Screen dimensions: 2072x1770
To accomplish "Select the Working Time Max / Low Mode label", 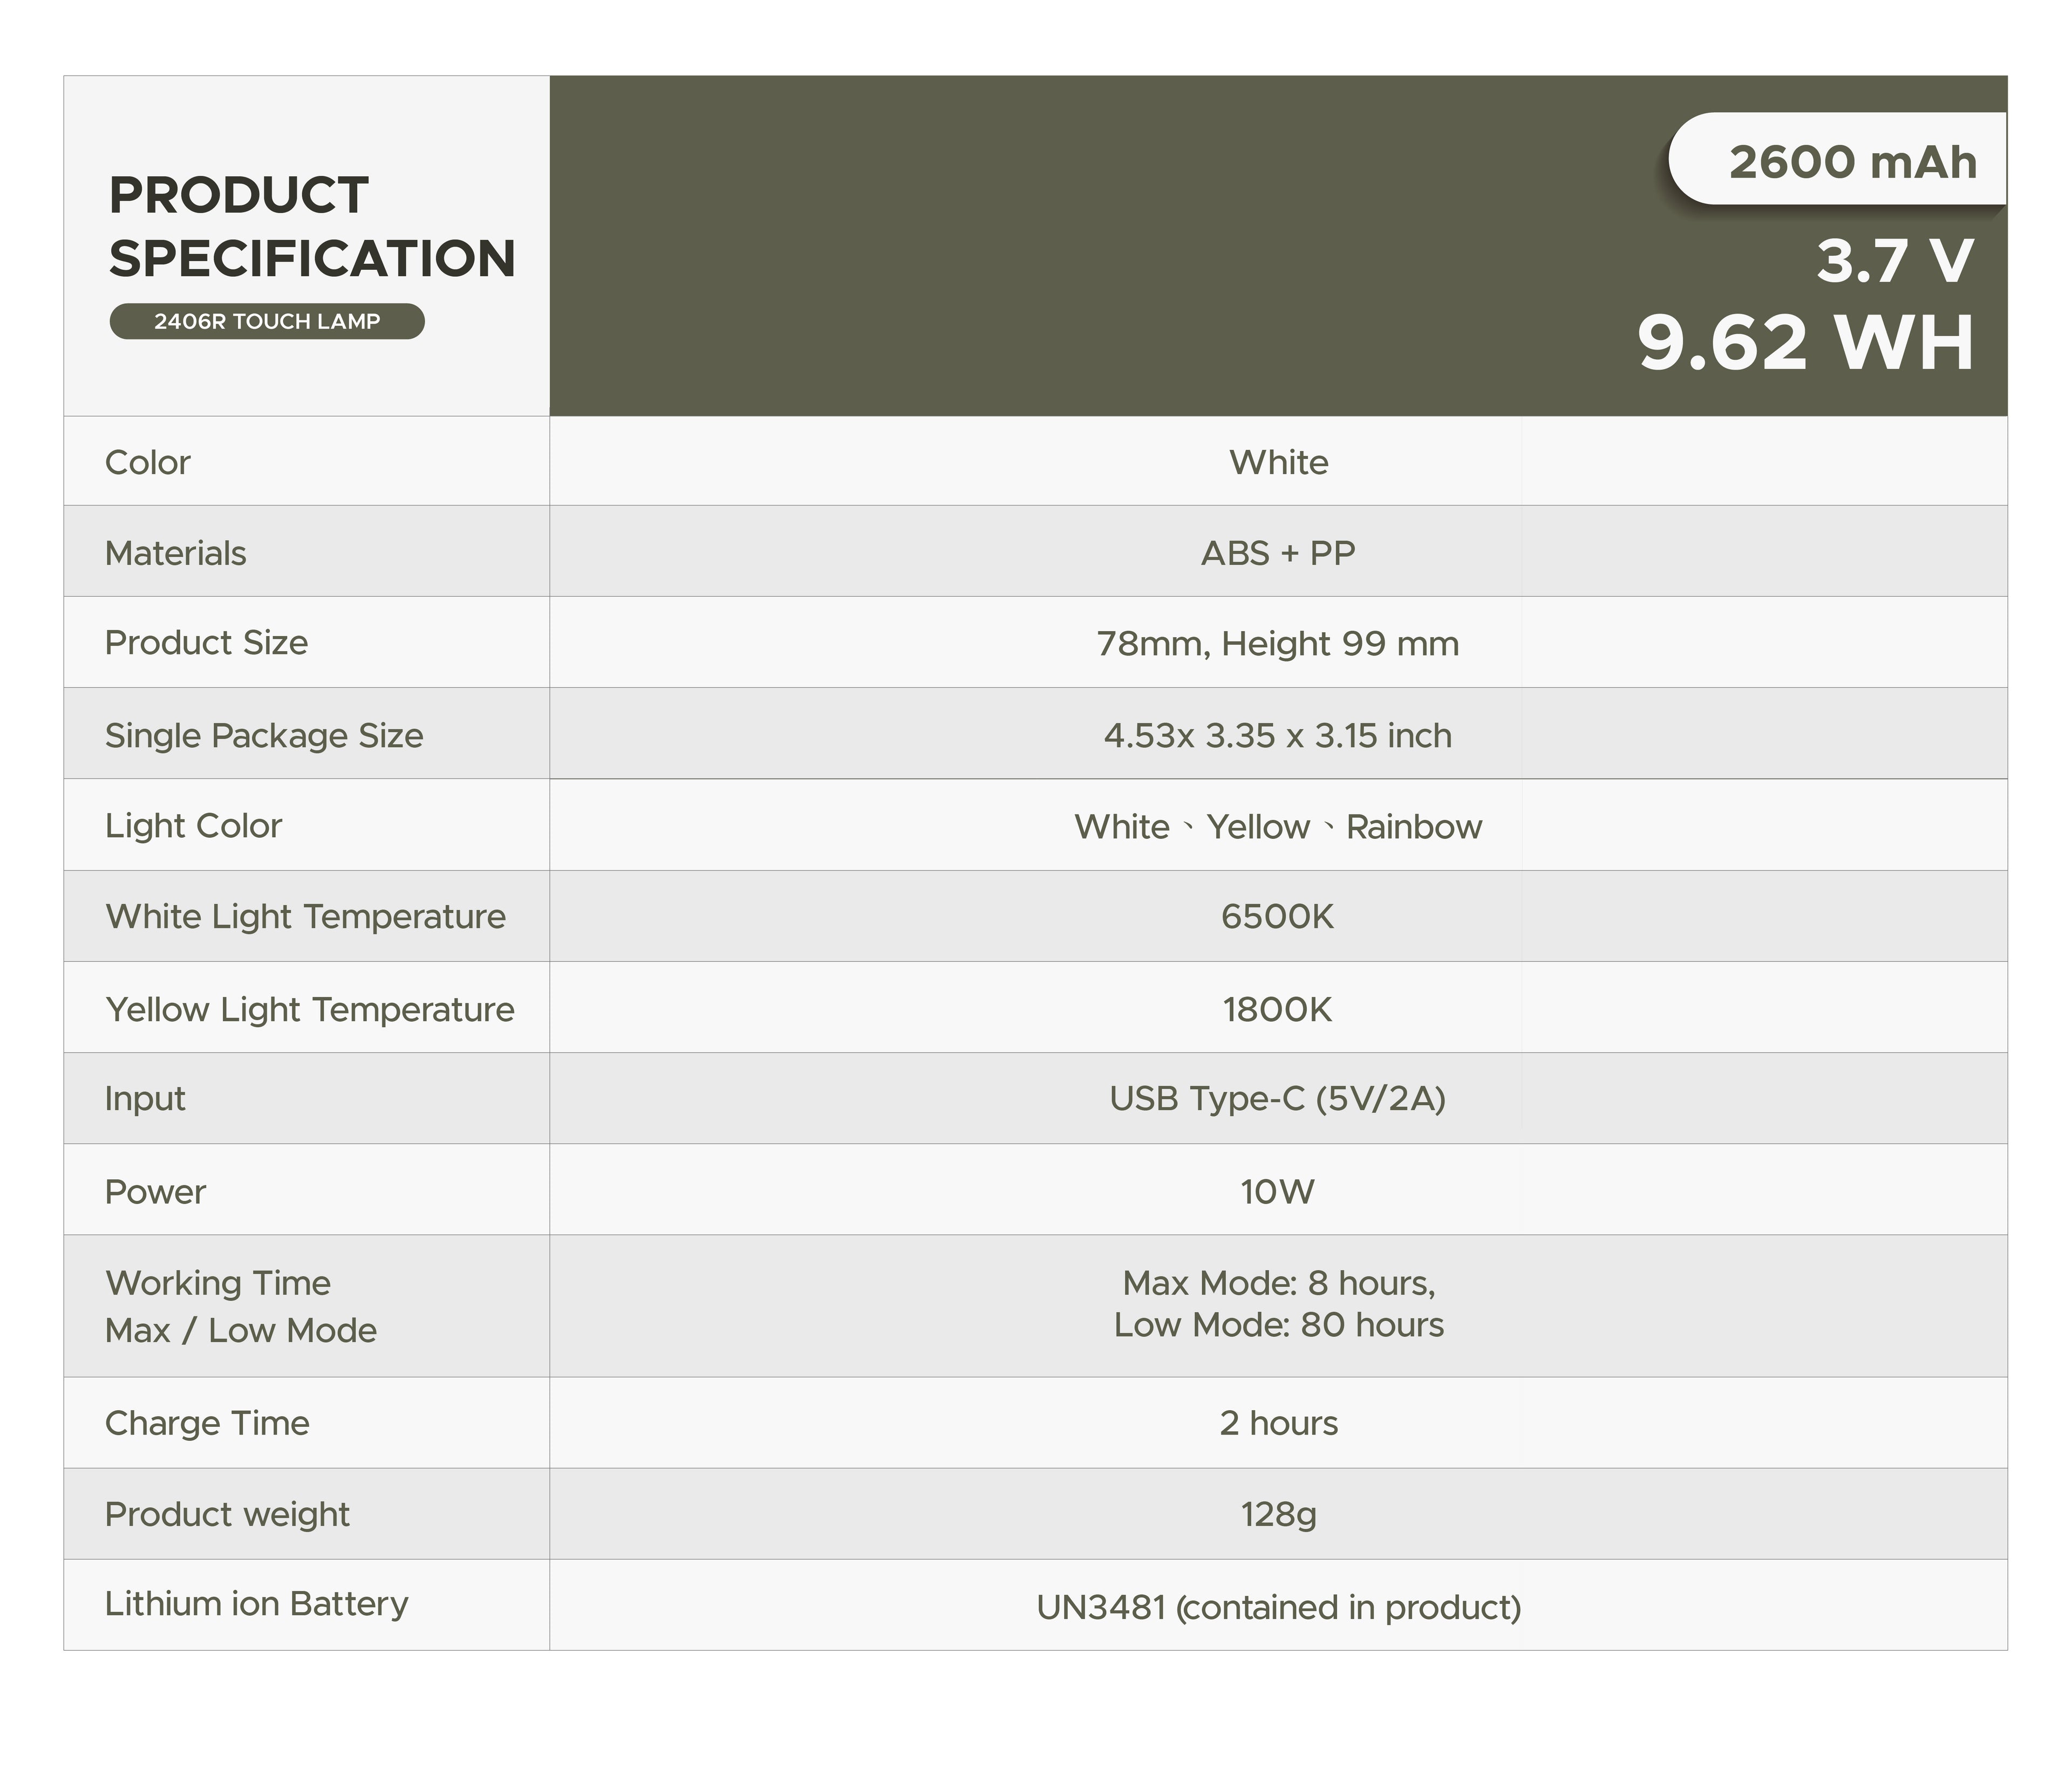I will tap(241, 1306).
